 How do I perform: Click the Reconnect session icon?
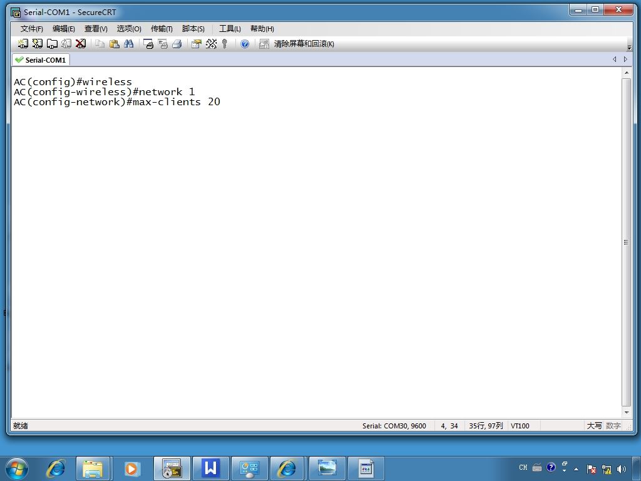(66, 44)
